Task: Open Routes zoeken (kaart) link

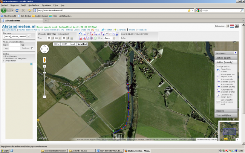Action: [53, 30]
